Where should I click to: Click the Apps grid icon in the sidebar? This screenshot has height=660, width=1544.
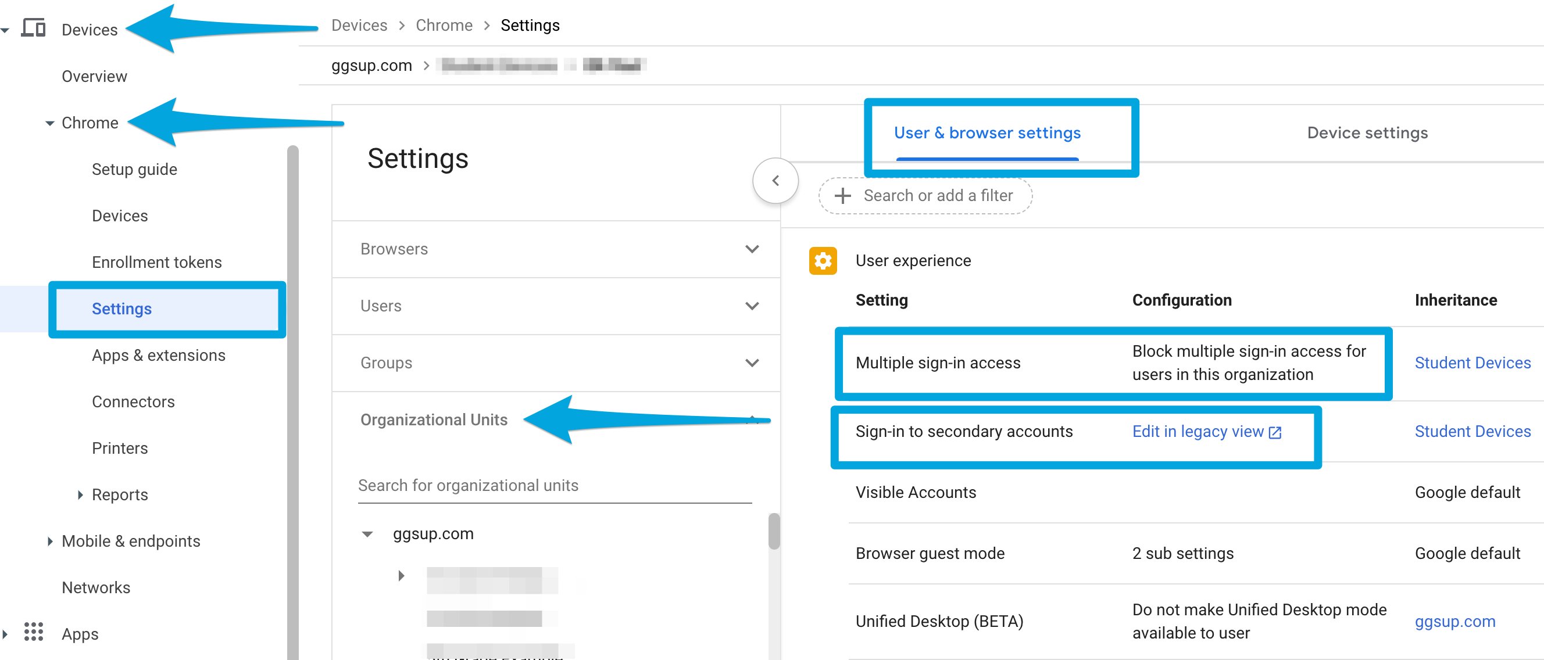click(x=34, y=632)
